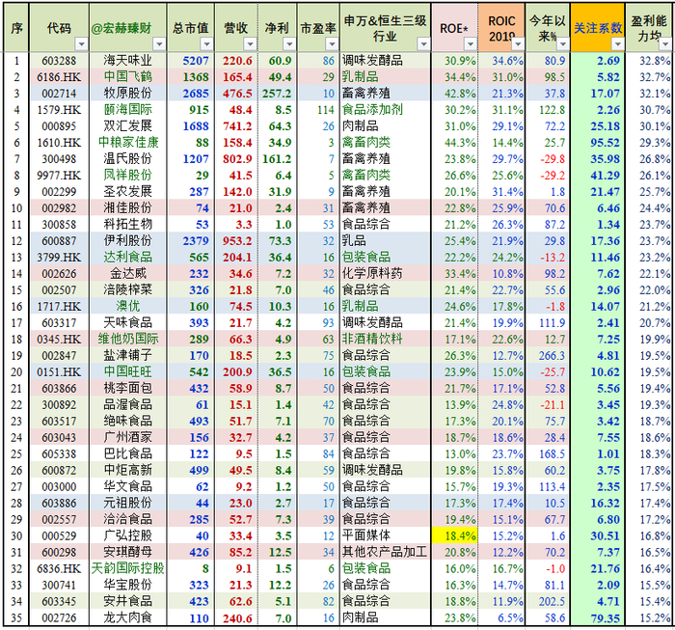This screenshot has height=630, width=675.
Task: Click stock code 603288
Action: (x=59, y=61)
